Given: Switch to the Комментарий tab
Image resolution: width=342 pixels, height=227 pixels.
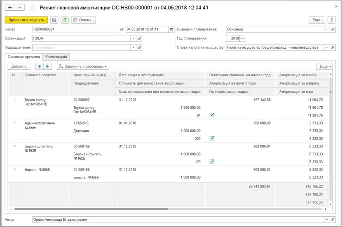Looking at the screenshot, I should pyautogui.click(x=57, y=57).
